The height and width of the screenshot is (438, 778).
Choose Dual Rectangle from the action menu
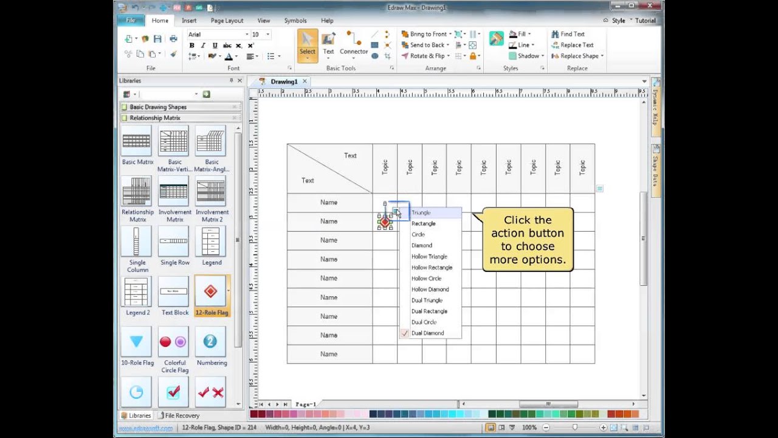431,311
